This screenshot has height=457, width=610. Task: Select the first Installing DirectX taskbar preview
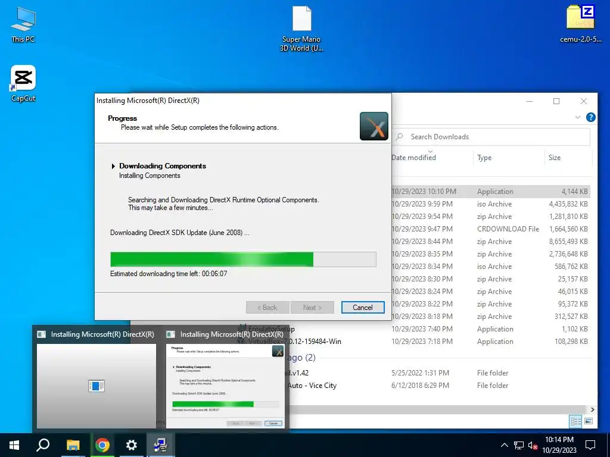click(97, 378)
